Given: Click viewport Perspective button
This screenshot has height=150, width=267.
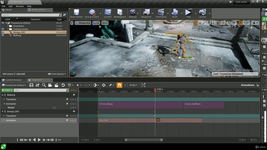Looking at the screenshot, I should click(83, 23).
